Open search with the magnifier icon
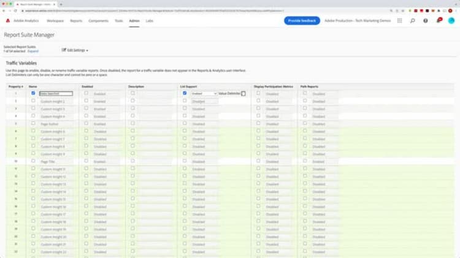Viewport: 460px width, 258px height. (413, 20)
